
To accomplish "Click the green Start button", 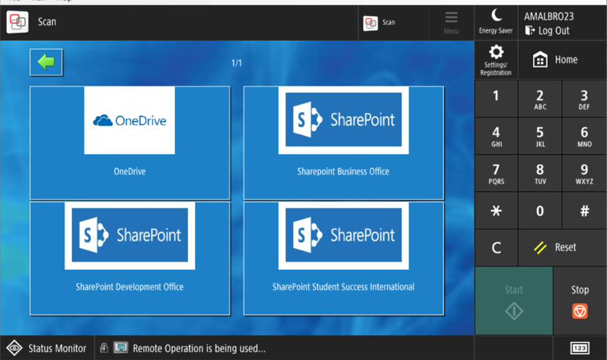I will click(x=514, y=300).
